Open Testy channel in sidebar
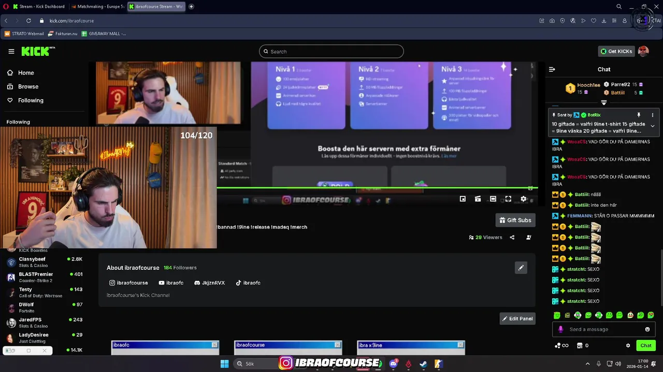 [x=45, y=292]
